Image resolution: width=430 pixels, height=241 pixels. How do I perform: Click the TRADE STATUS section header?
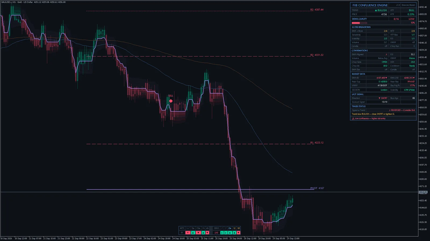click(359, 106)
